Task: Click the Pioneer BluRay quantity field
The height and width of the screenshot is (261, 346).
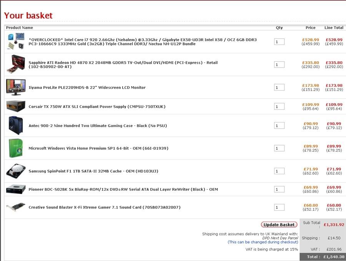Action: tap(279, 189)
